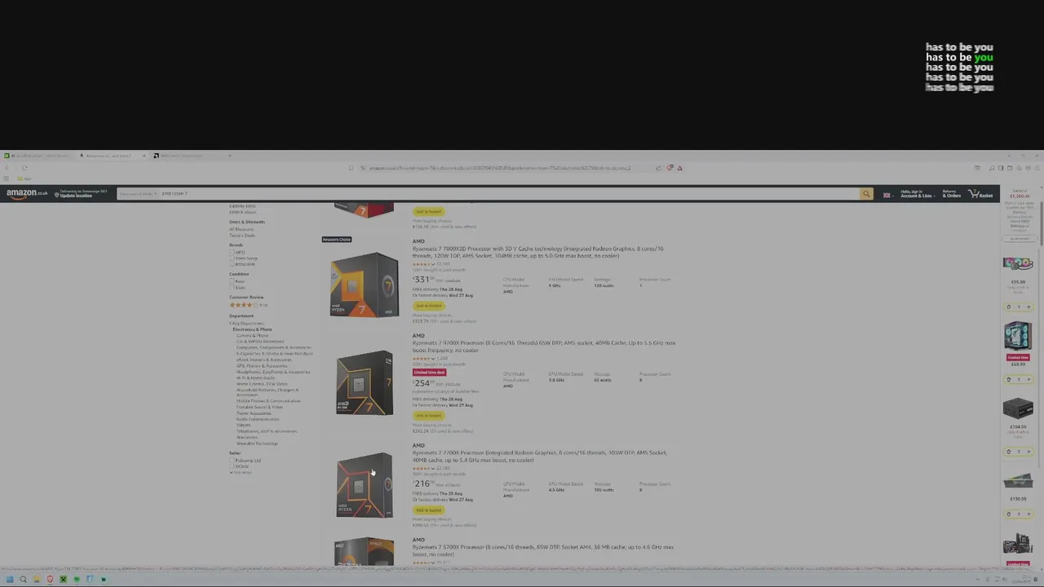1044x587 pixels.
Task: Select Wearable Technology department
Action: pos(257,444)
